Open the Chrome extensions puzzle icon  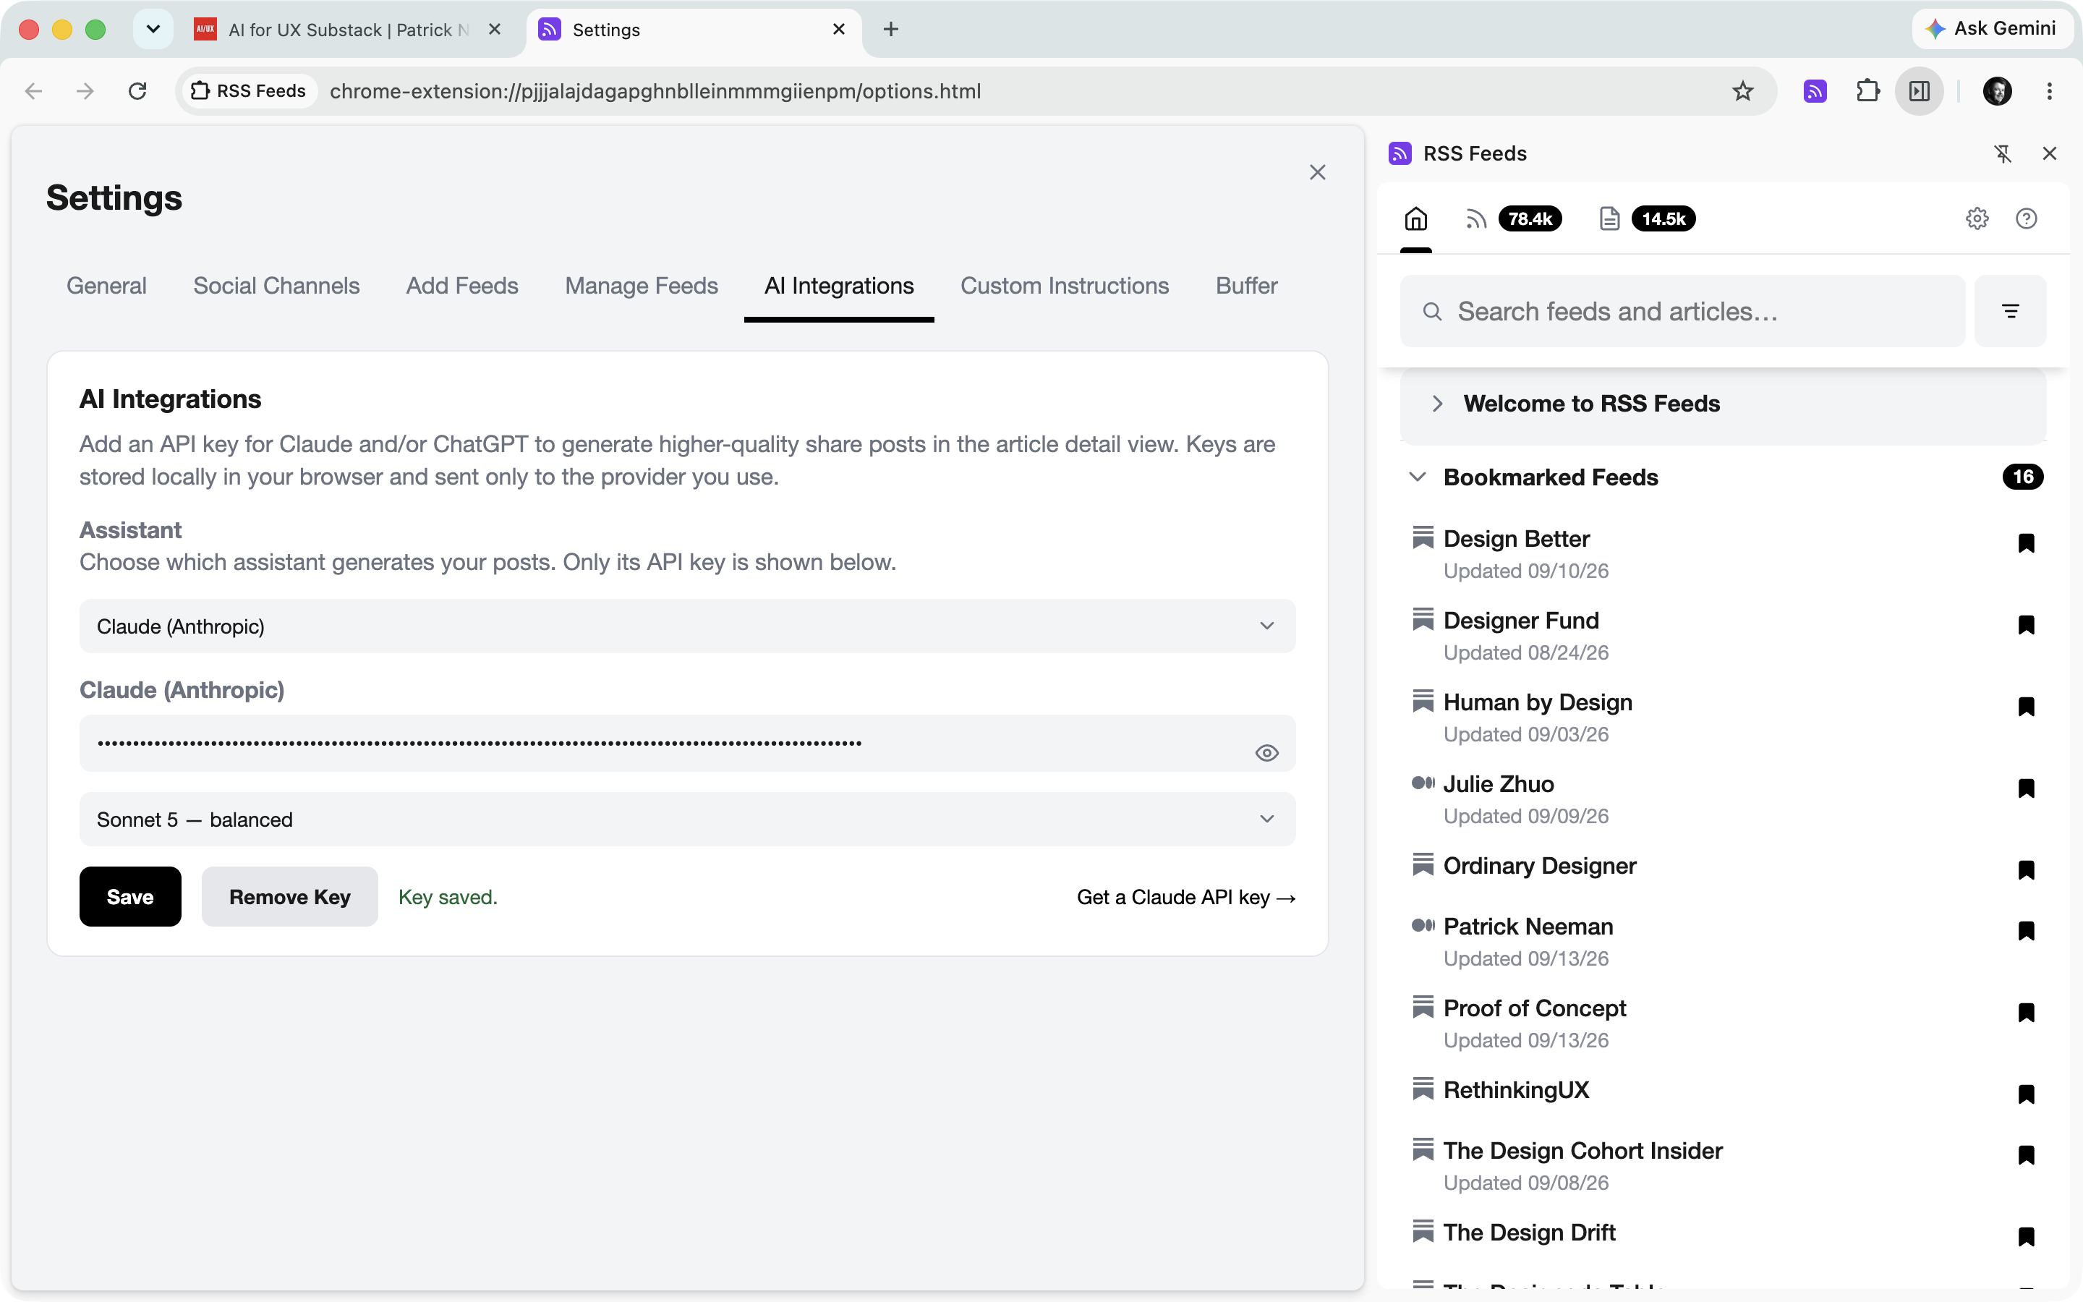pos(1867,91)
